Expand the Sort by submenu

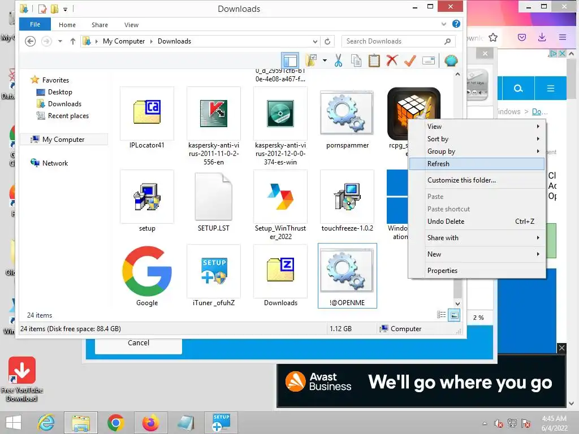(x=477, y=139)
